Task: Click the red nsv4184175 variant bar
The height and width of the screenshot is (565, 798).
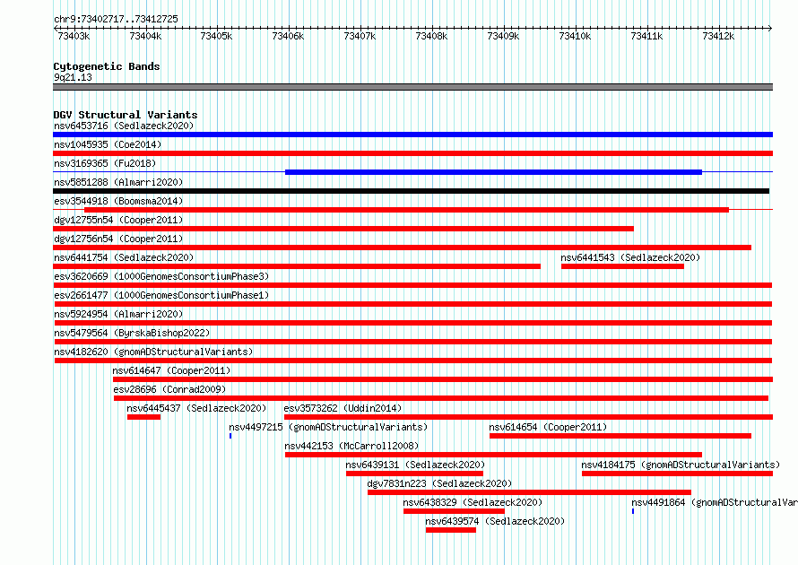Action: [x=677, y=474]
